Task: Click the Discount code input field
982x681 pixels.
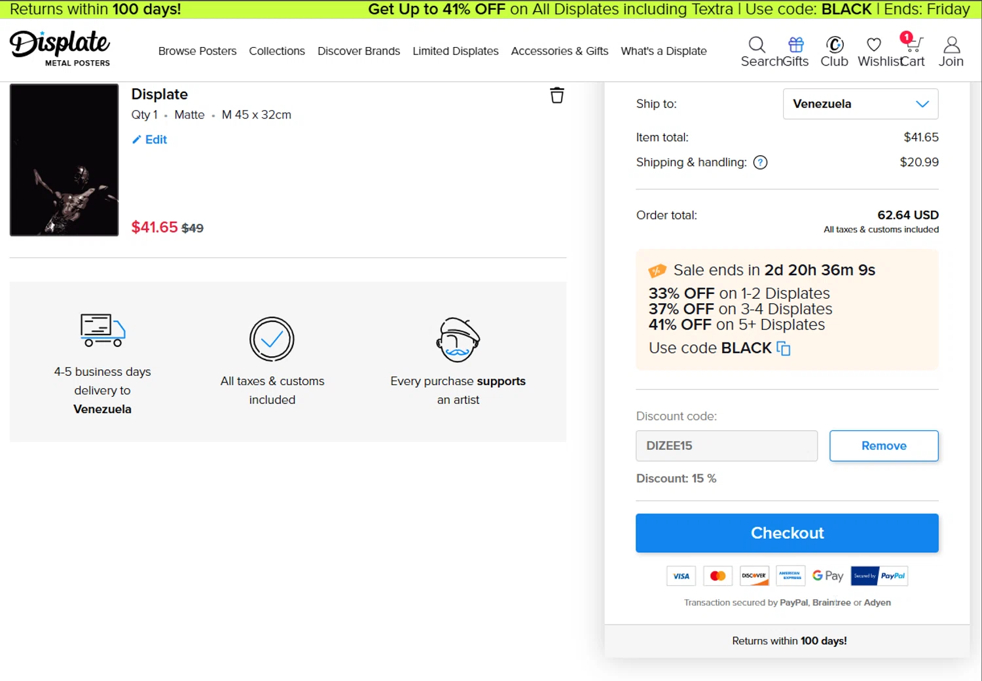Action: click(x=727, y=446)
